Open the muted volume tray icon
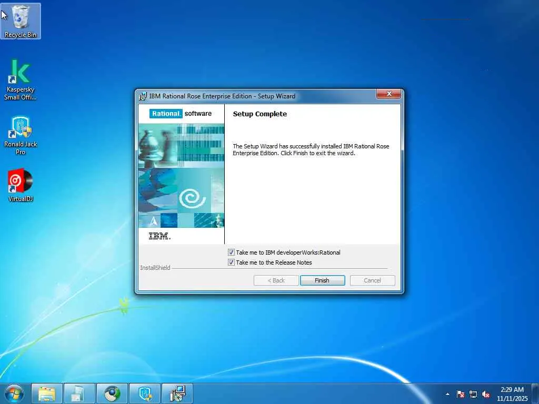 click(x=486, y=394)
